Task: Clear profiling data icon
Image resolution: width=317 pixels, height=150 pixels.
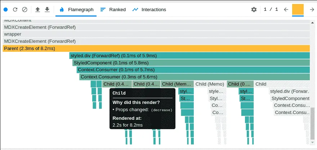Action: (x=24, y=9)
